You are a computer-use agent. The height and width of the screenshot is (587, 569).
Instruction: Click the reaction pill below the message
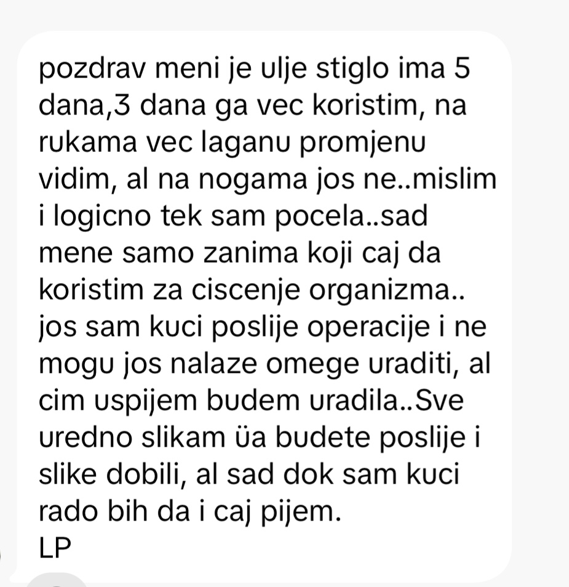tap(56, 580)
